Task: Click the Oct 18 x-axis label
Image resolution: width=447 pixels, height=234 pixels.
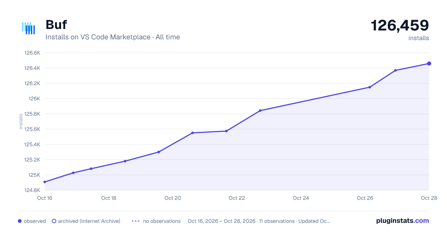Action: [109, 198]
